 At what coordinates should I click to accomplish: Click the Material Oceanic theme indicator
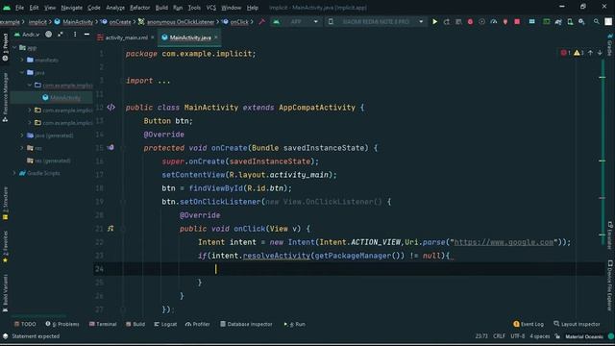coord(584,336)
